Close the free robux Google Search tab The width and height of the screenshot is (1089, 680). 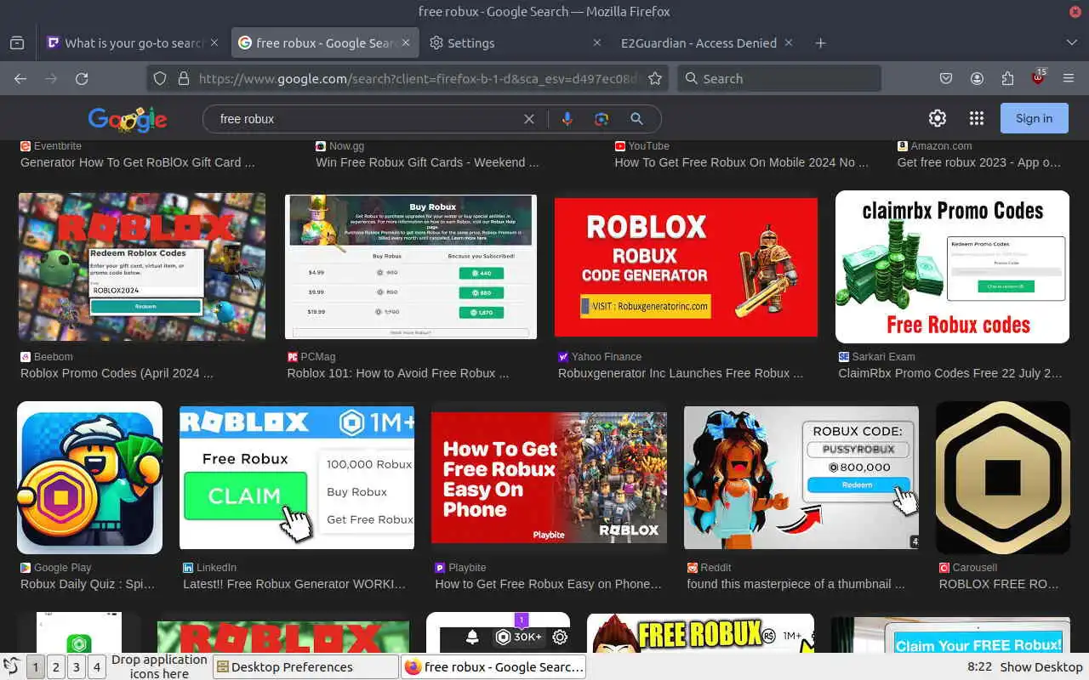click(x=406, y=42)
